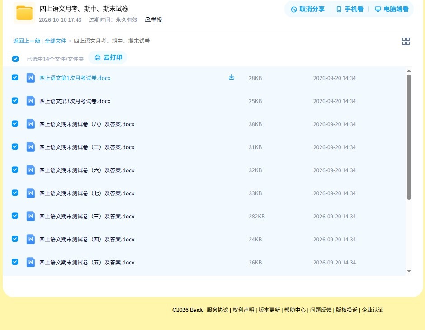Click 帮助中心 footer link
Screen dimensions: 425x330
[x=295, y=310]
